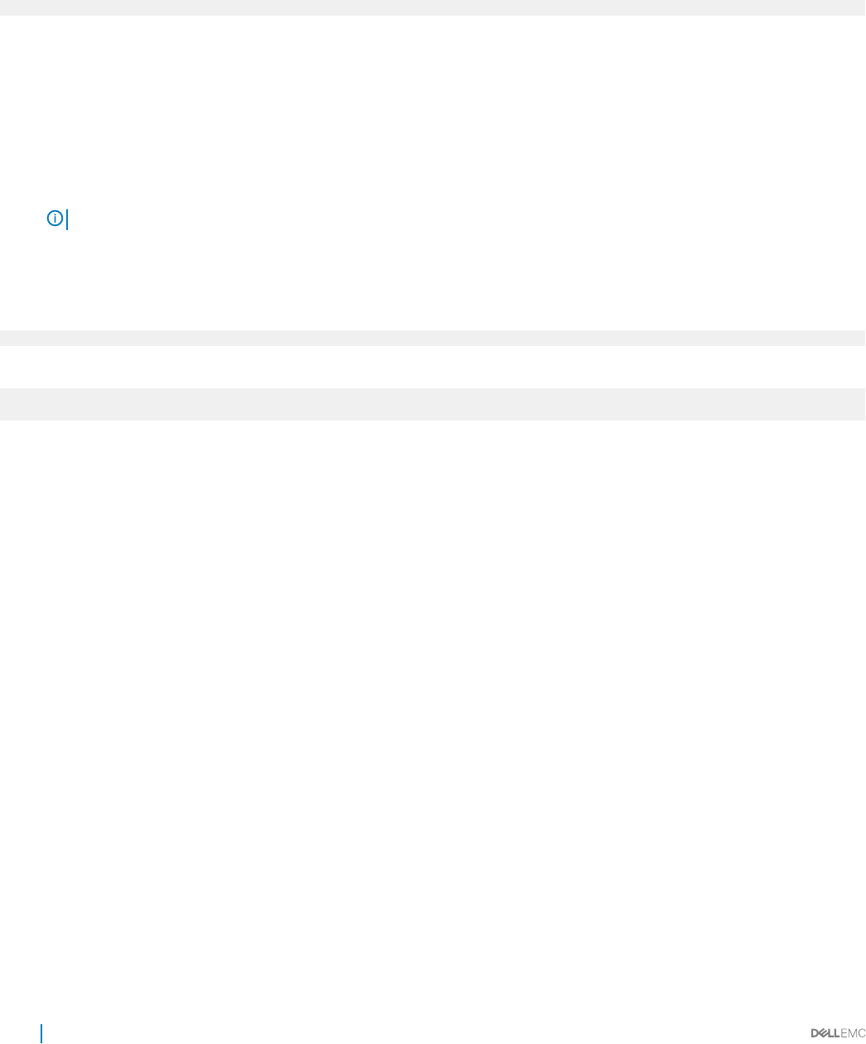Image resolution: width=866 pixels, height=1044 pixels.
Task: Click the taller gray code block below it
Action: pos(433,404)
